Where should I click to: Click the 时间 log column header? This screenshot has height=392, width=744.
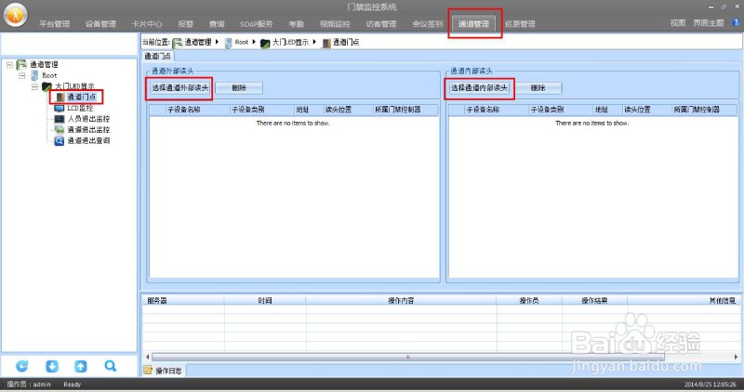265,301
